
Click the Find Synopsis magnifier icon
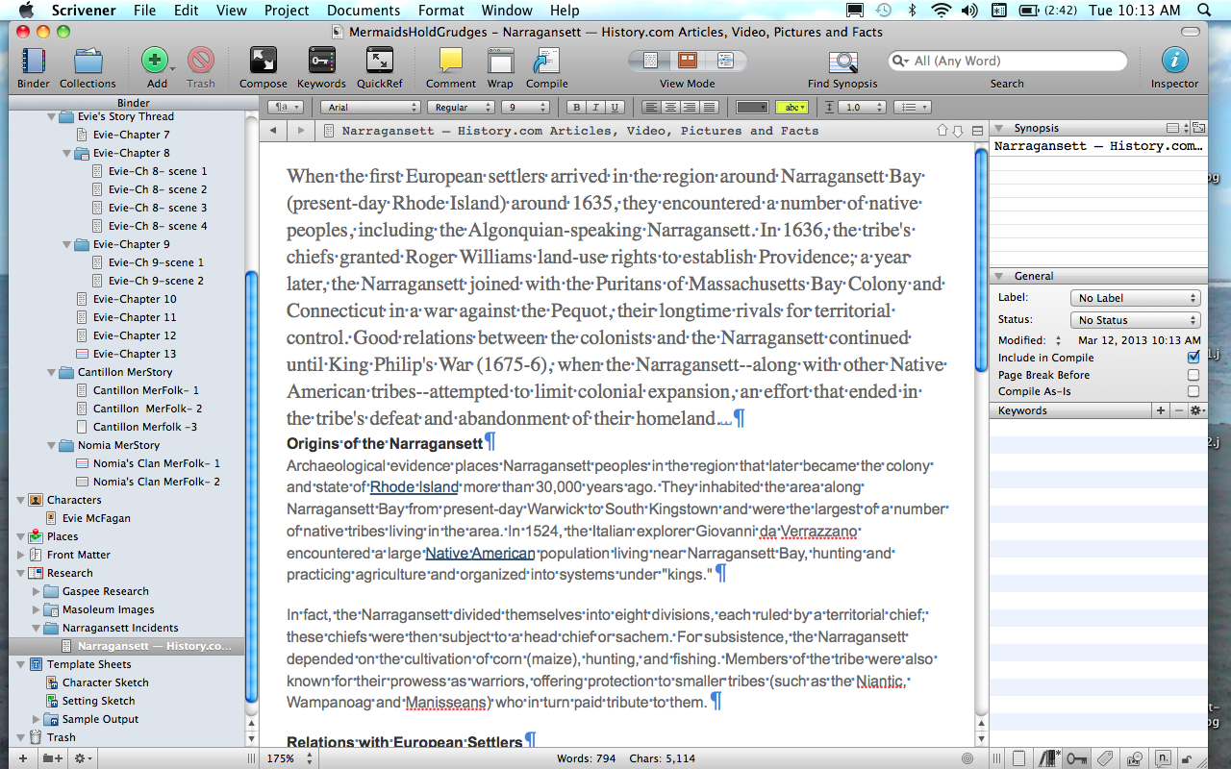click(842, 62)
